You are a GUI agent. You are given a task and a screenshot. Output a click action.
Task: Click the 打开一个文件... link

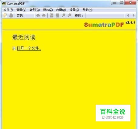click(29, 48)
